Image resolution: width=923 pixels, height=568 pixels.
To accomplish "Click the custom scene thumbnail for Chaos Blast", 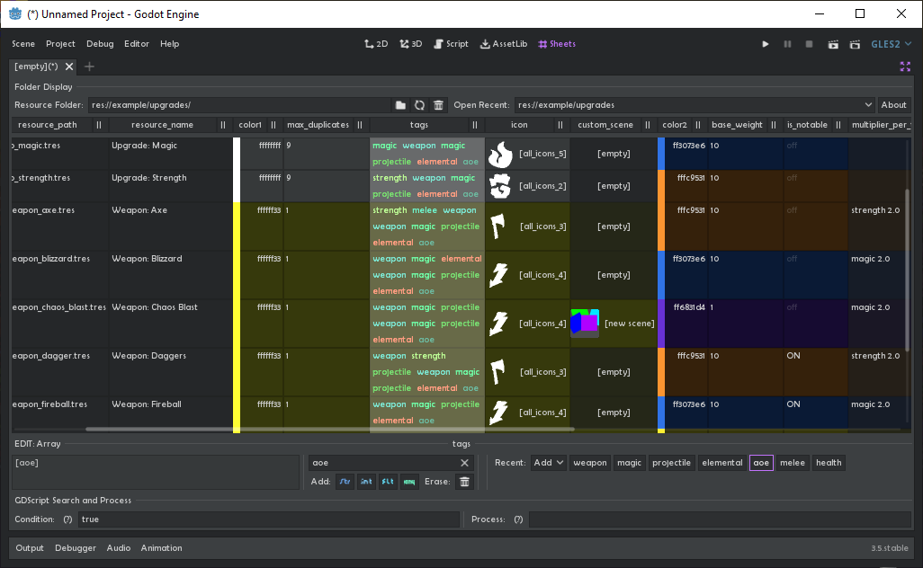I will [585, 323].
